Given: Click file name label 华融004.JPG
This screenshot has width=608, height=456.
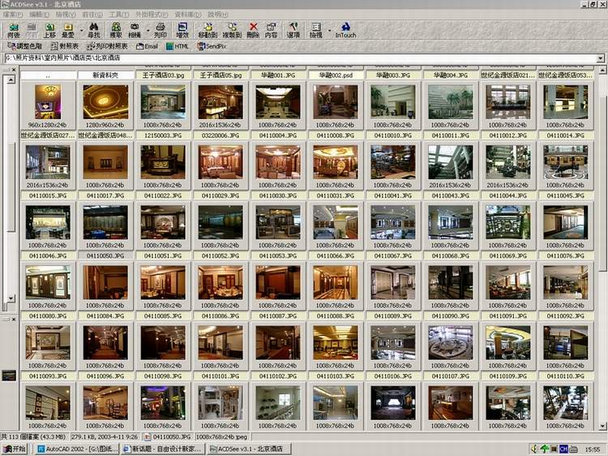Looking at the screenshot, I should pos(450,75).
